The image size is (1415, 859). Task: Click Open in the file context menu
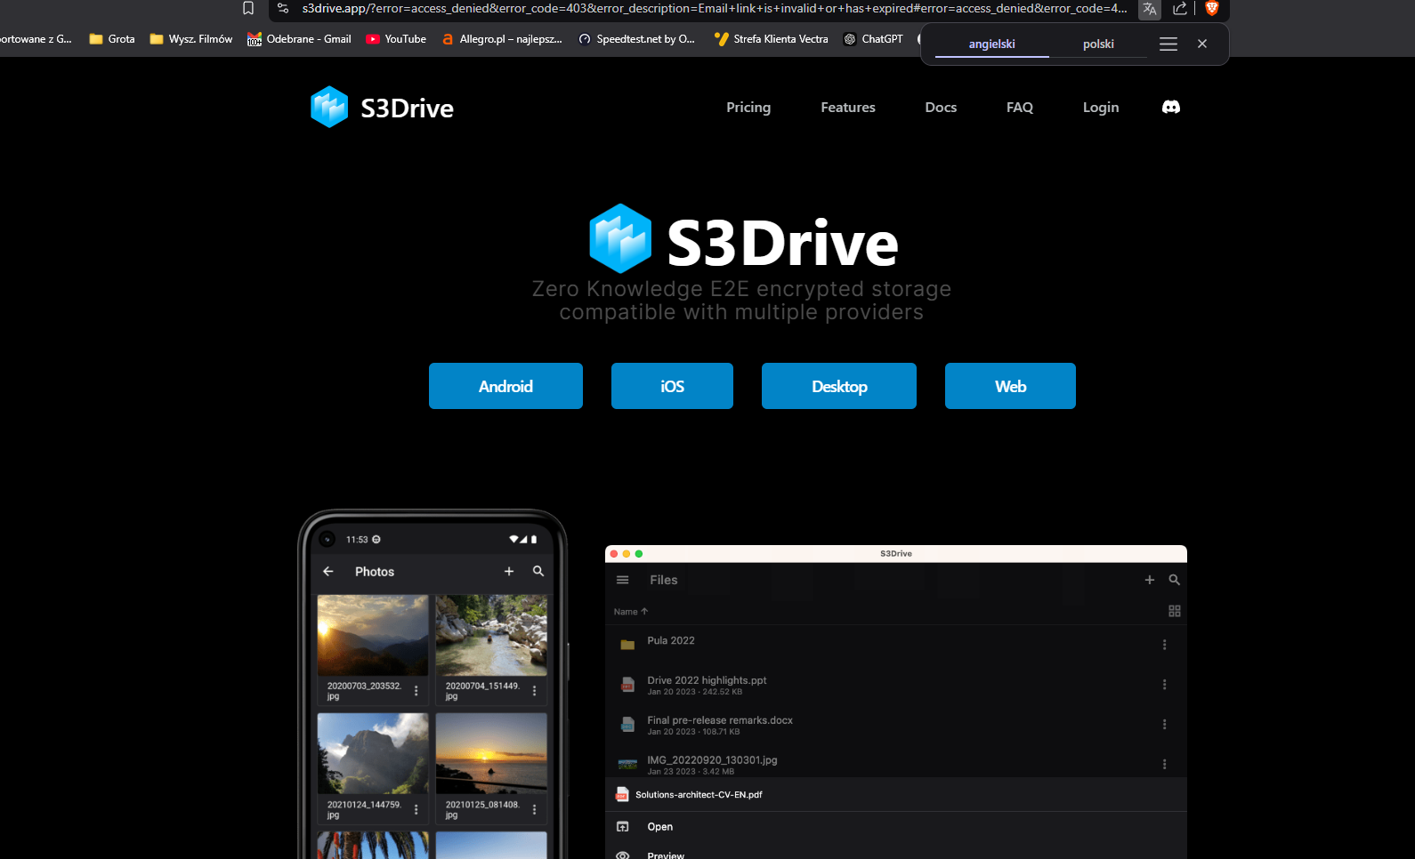[896, 827]
